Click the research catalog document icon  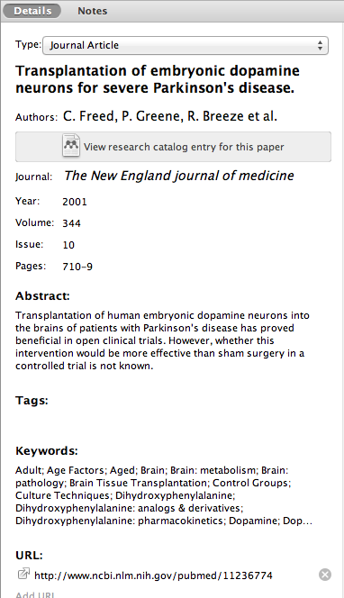click(71, 145)
